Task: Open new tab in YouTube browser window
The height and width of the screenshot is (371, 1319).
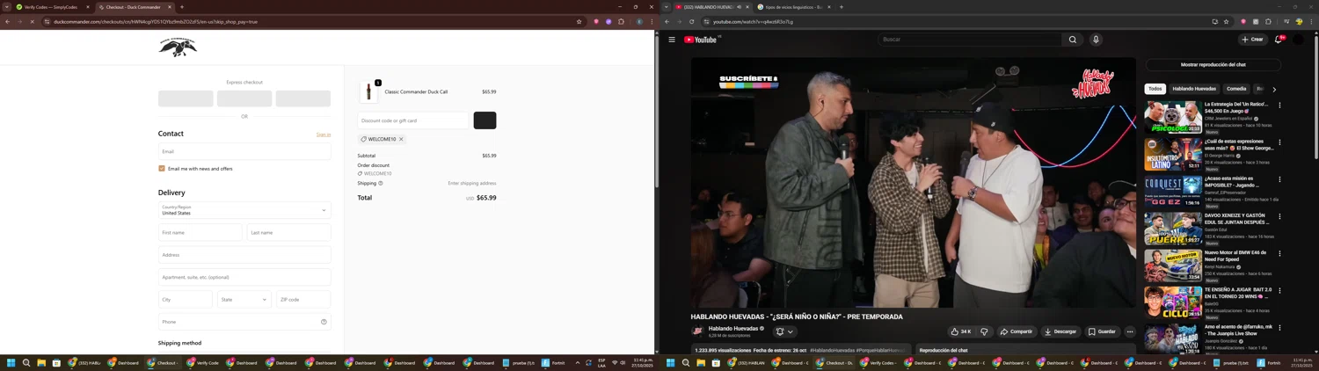Action: [841, 7]
